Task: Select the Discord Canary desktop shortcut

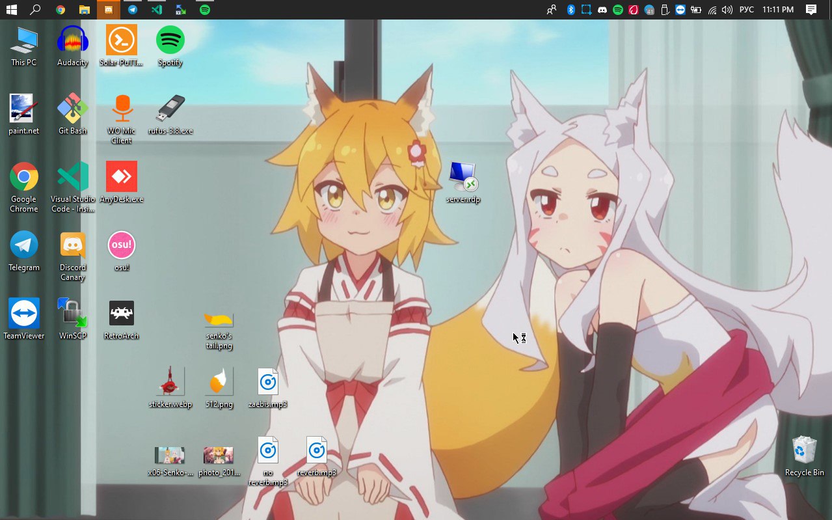Action: tap(73, 256)
